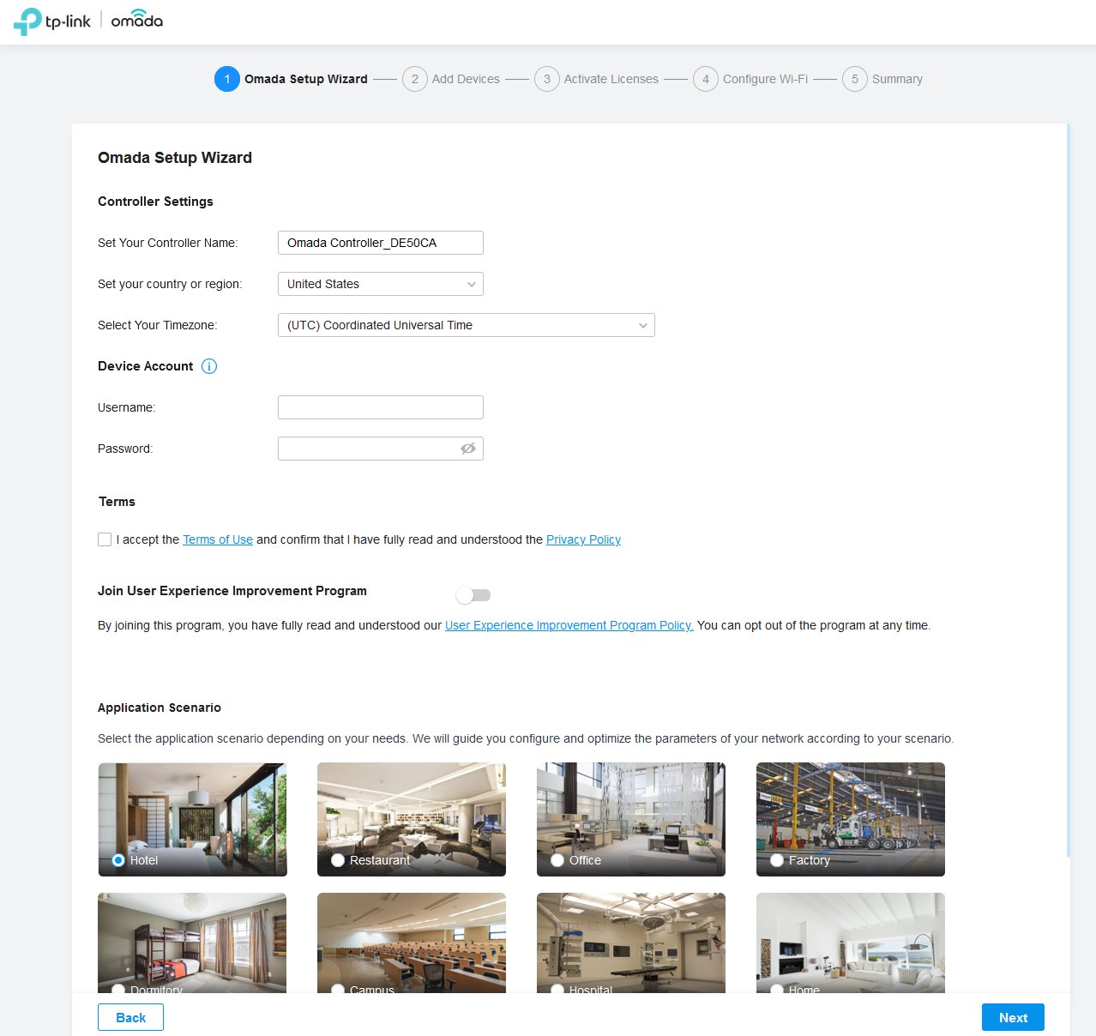Click the Next button
This screenshot has height=1036, width=1096.
[1012, 1017]
